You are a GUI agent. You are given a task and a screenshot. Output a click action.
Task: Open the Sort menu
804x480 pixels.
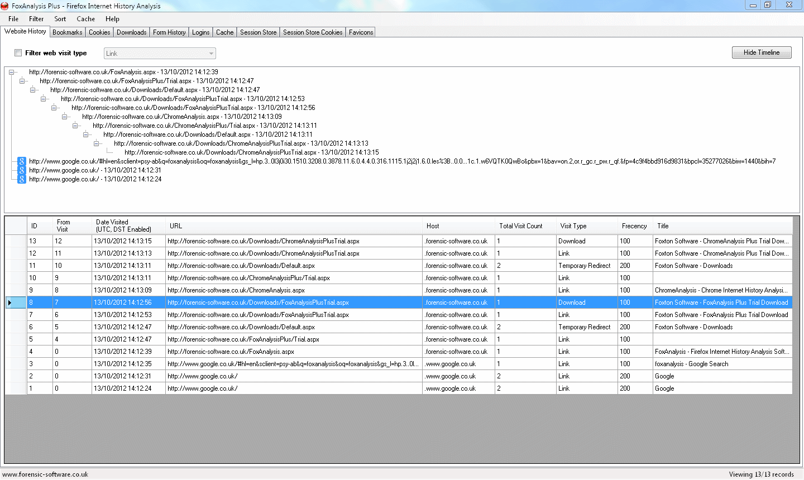coord(60,19)
